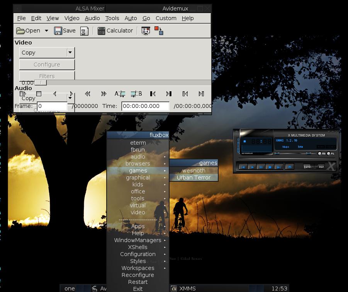This screenshot has width=348, height=292.
Task: Open the Avidemux Tools menu
Action: click(112, 18)
